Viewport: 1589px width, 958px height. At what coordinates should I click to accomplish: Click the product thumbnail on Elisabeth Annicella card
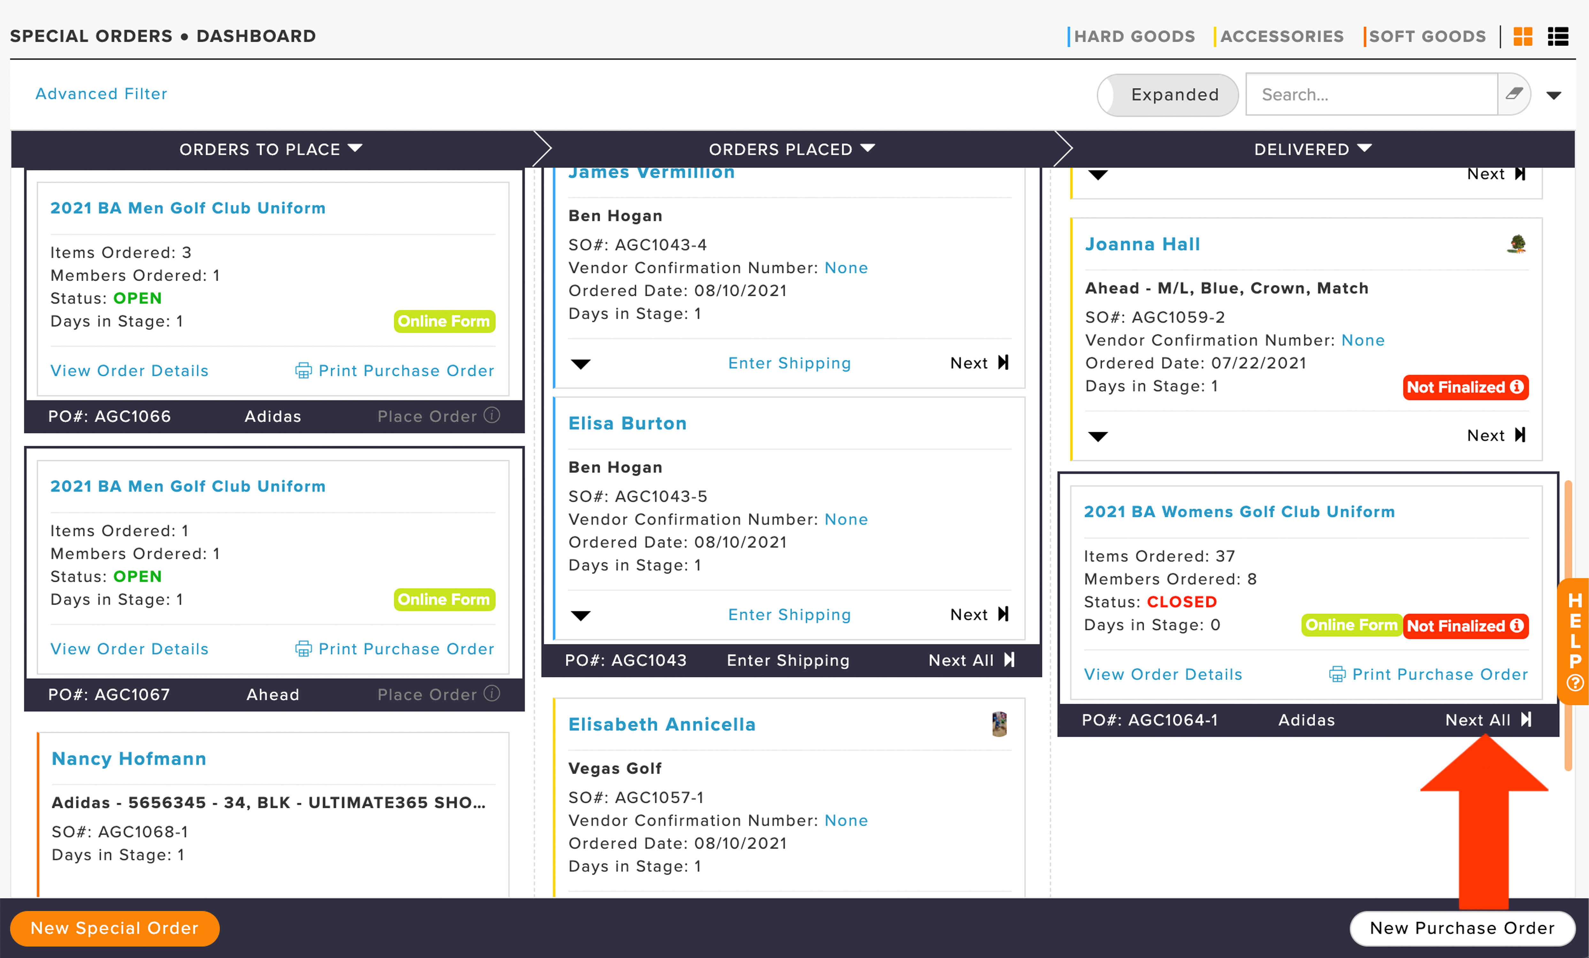click(1000, 724)
